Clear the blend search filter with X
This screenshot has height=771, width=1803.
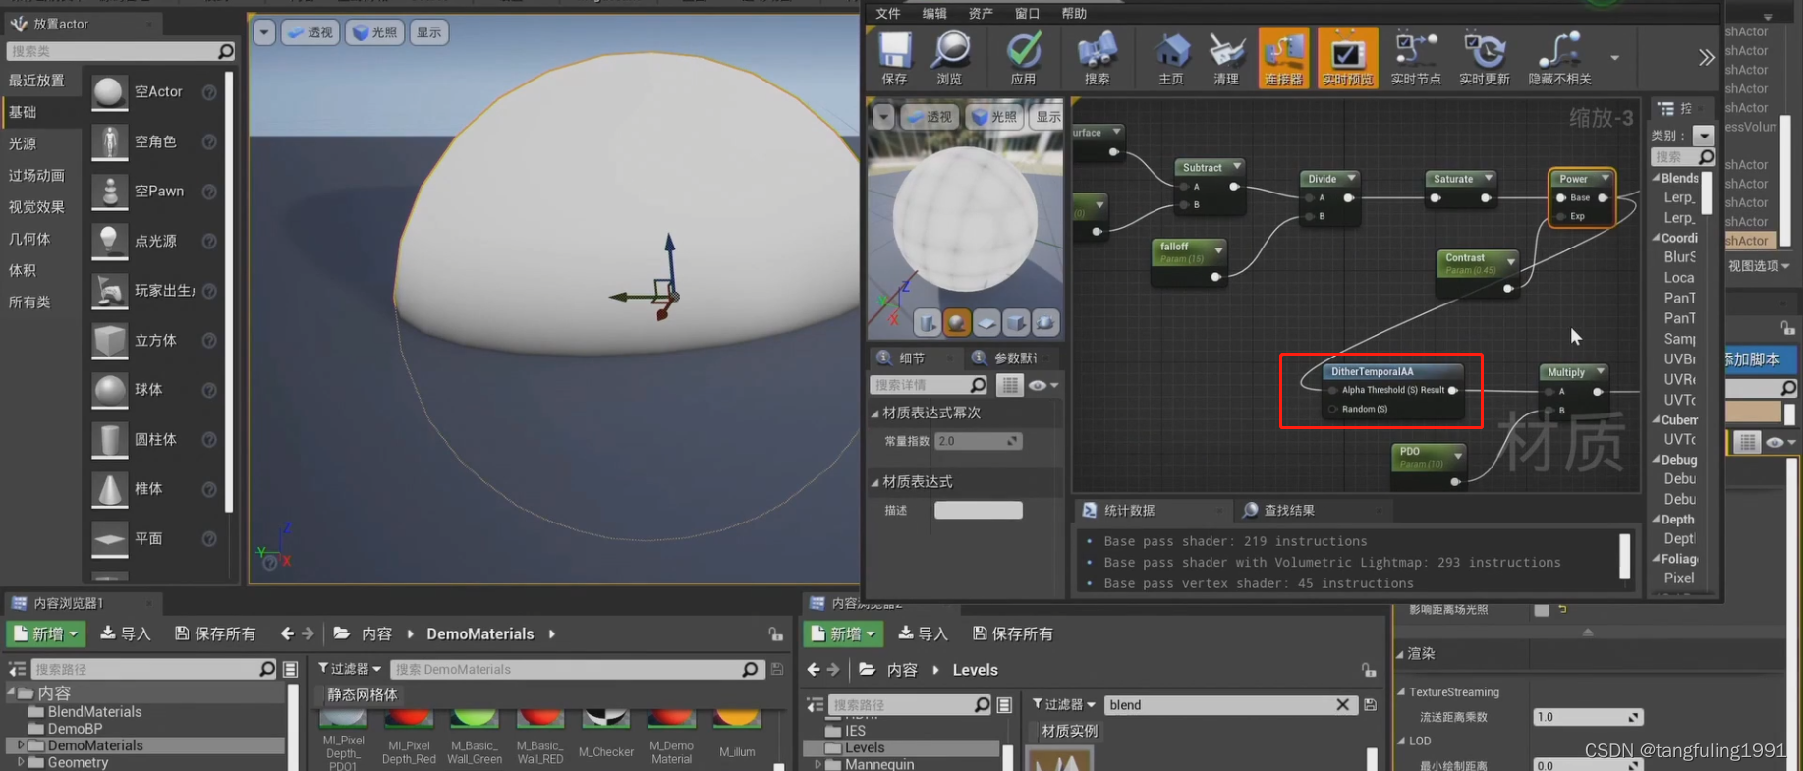1343,704
